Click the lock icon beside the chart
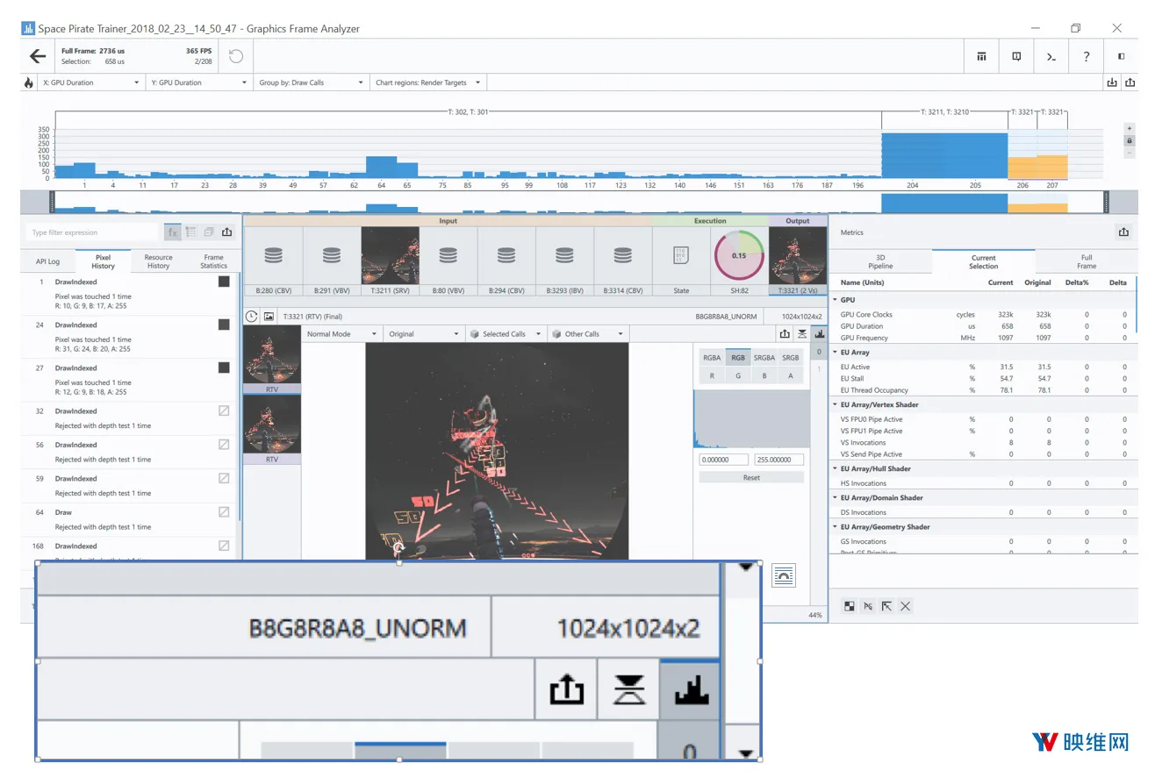Image resolution: width=1155 pixels, height=778 pixels. 1129,140
